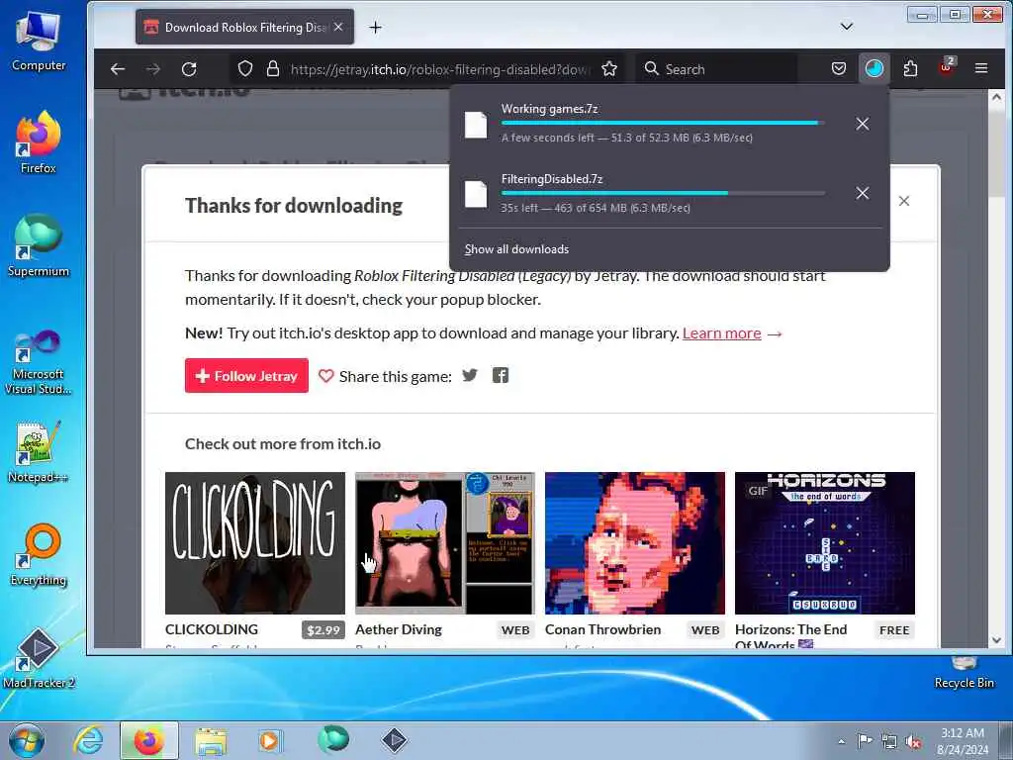1013x760 pixels.
Task: Click the red extension badge icon
Action: (947, 68)
